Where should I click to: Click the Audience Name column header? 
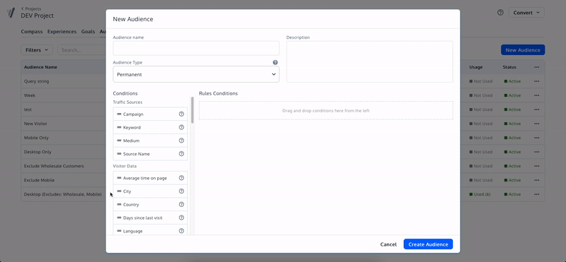40,67
